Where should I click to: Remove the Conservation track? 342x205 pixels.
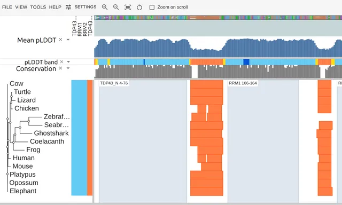click(60, 68)
